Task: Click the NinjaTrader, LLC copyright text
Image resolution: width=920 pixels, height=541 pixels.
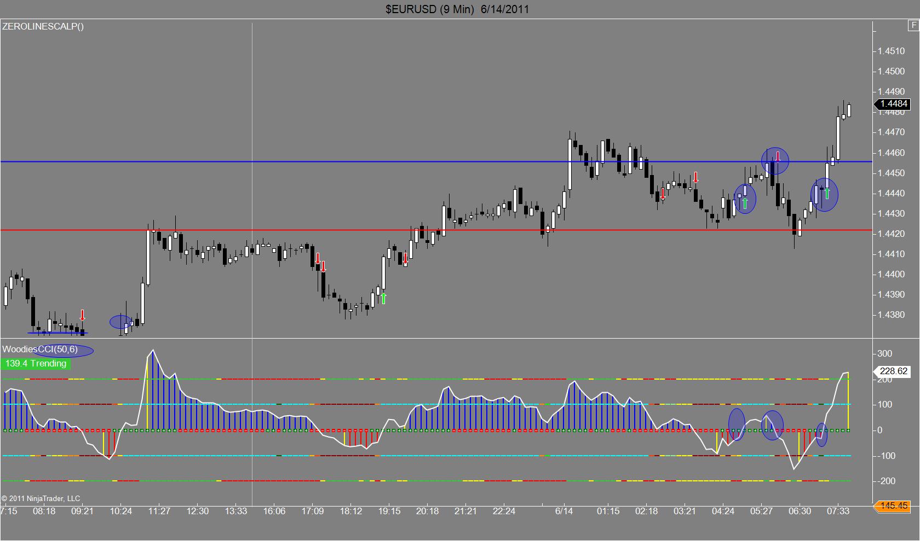Action: (41, 498)
